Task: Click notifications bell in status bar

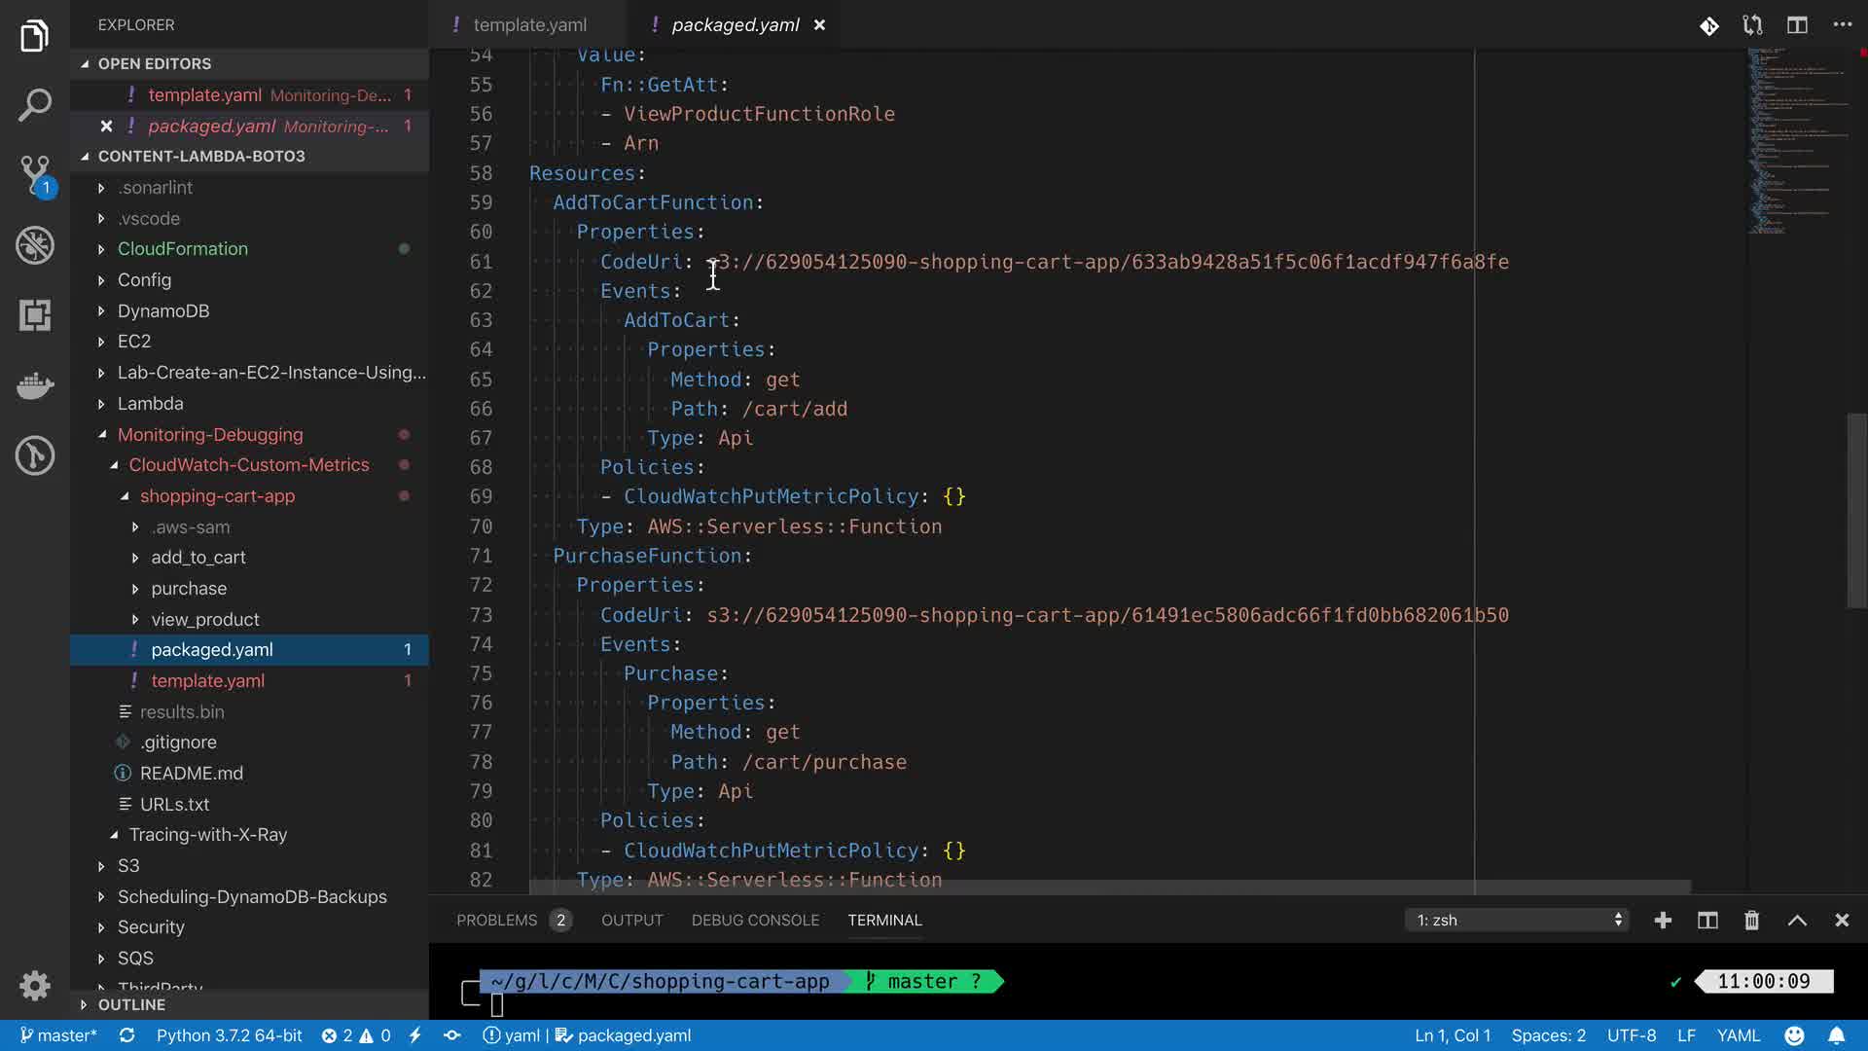Action: pyautogui.click(x=1836, y=1035)
